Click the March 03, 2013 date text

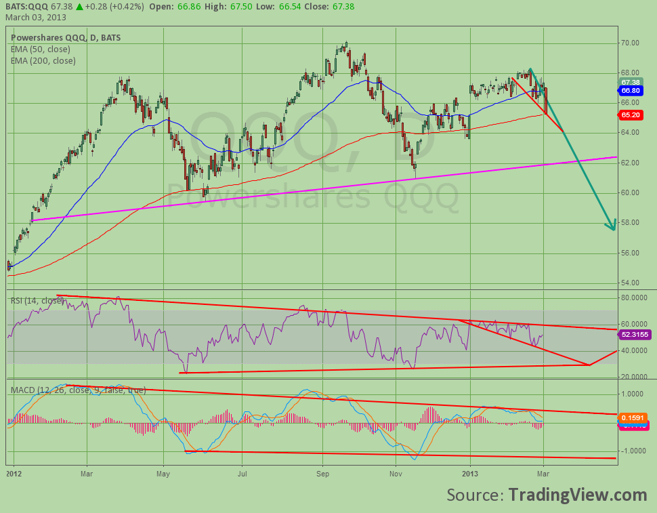click(x=36, y=18)
